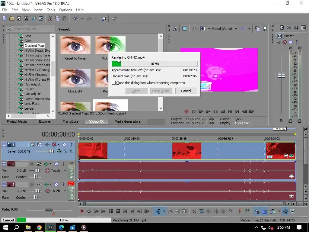Screen dimensions: 309x232
Task: Arm audio track 3 for record
Action: (31, 184)
